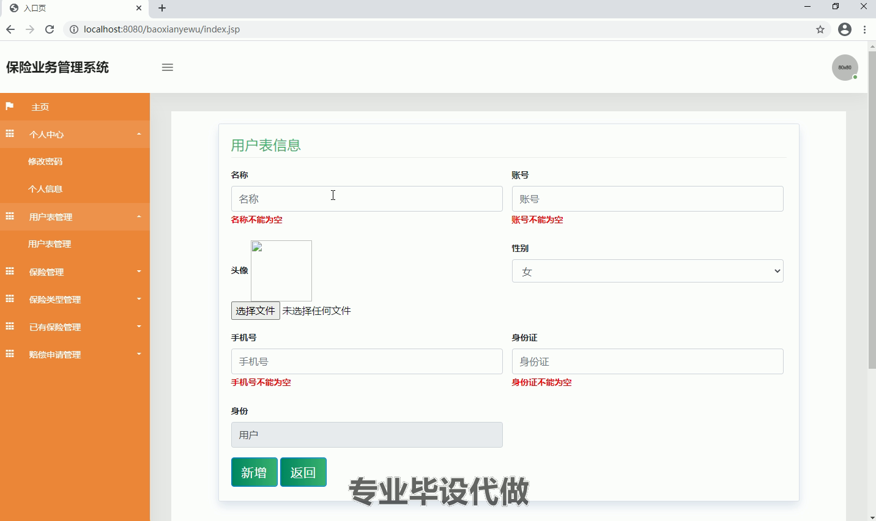Expand the 保险管理 menu caret
Viewport: 876px width, 521px height.
139,272
